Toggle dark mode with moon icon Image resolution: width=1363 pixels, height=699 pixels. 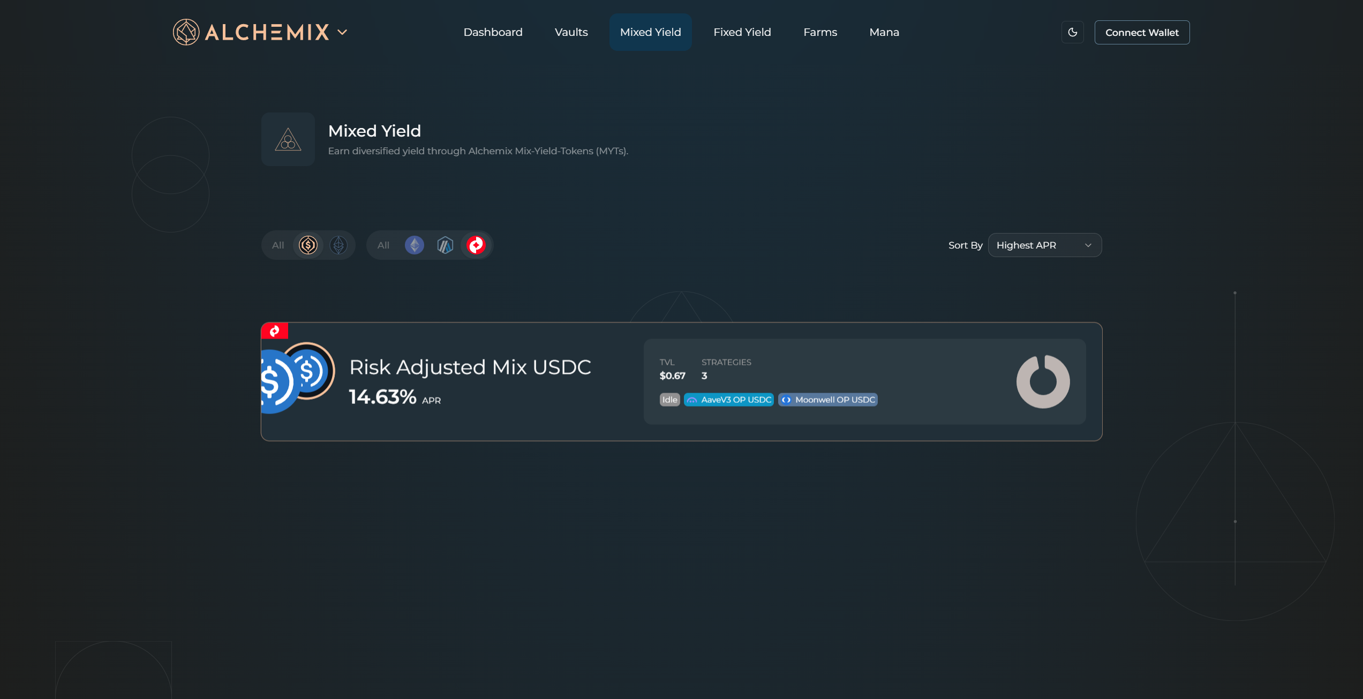(x=1072, y=32)
